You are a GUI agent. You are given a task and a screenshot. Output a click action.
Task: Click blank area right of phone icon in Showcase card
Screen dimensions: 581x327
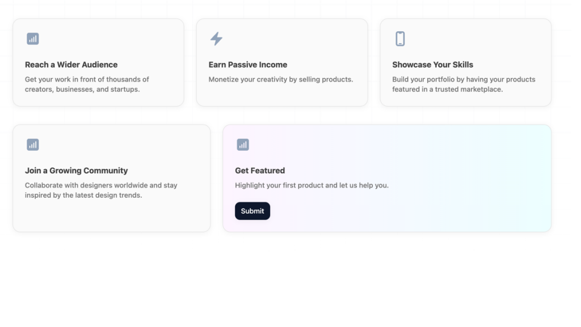point(477,39)
